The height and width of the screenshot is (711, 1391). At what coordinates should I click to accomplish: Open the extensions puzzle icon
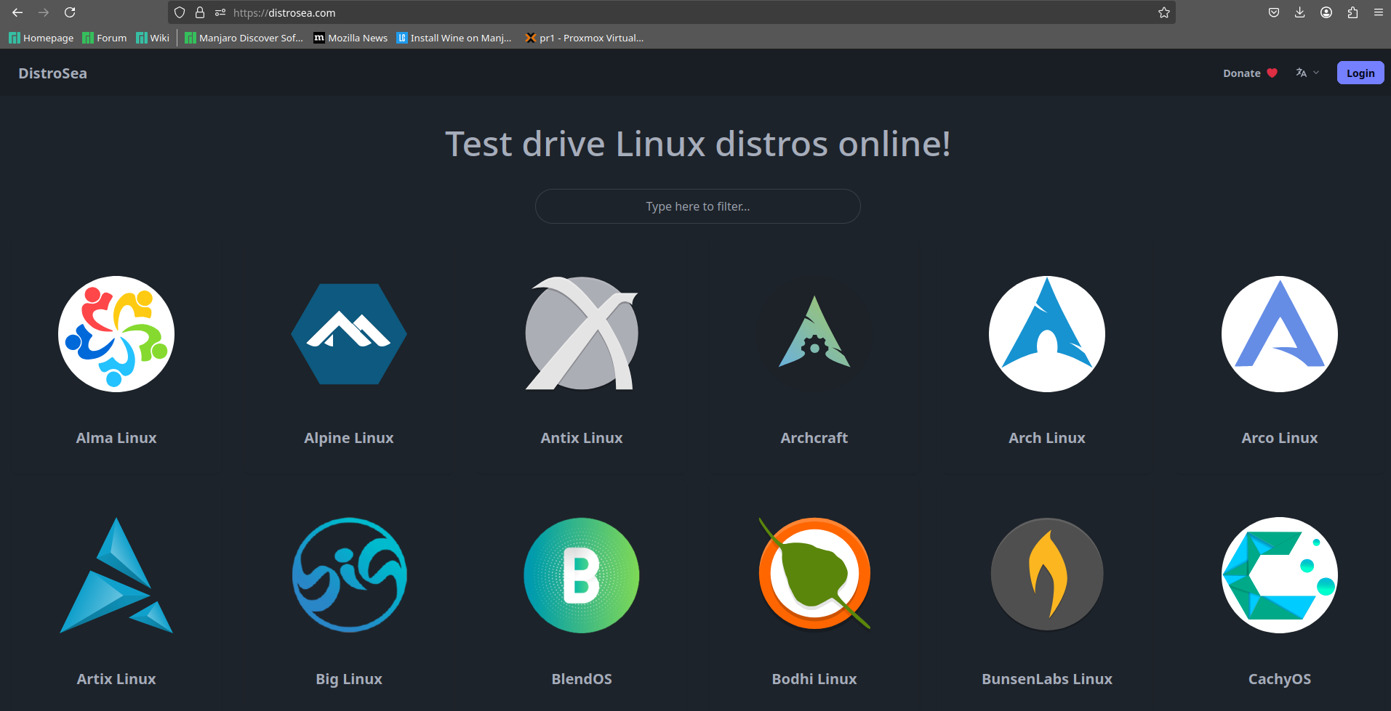(1352, 12)
